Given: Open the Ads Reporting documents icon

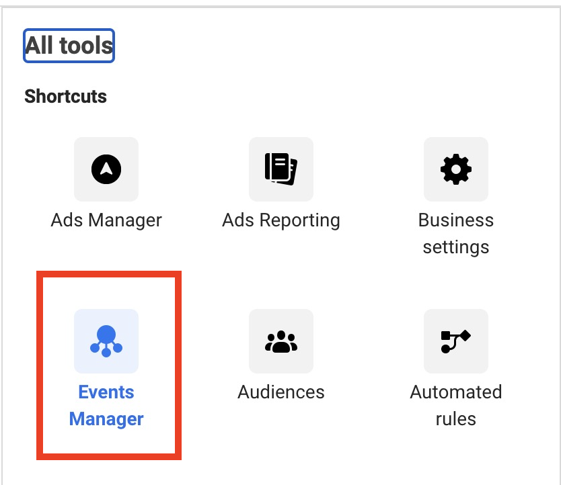Looking at the screenshot, I should click(x=281, y=169).
